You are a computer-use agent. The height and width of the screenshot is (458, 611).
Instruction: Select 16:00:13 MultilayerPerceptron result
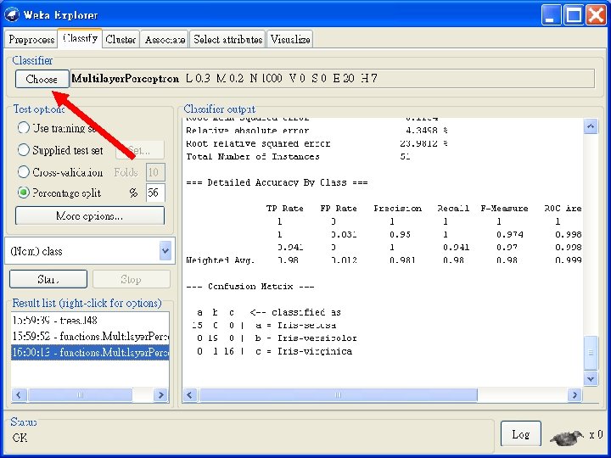90,352
